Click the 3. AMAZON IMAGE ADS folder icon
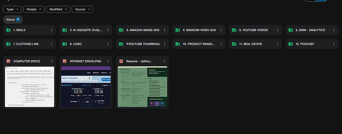Viewport: 342px width, 134px height. tap(121, 30)
